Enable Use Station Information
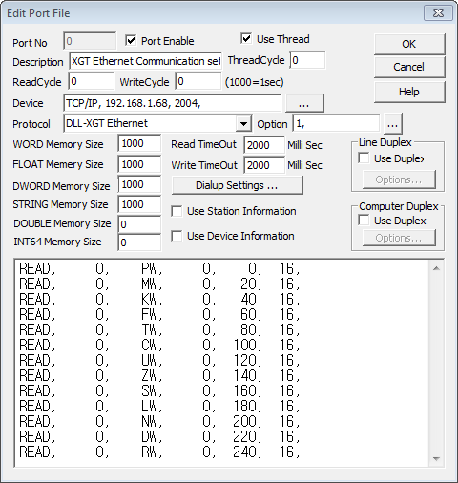The width and height of the screenshot is (458, 483). pyautogui.click(x=177, y=211)
